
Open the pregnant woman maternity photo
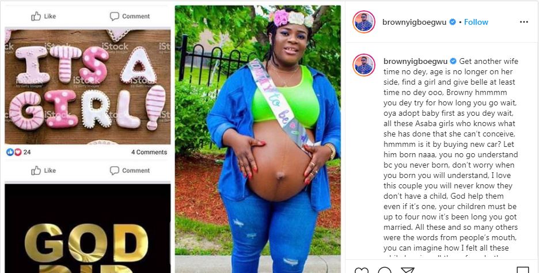258,139
